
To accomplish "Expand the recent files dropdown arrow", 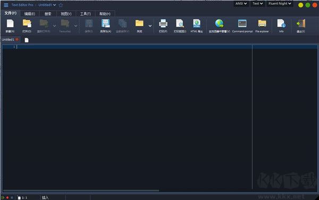I will 54,26.
